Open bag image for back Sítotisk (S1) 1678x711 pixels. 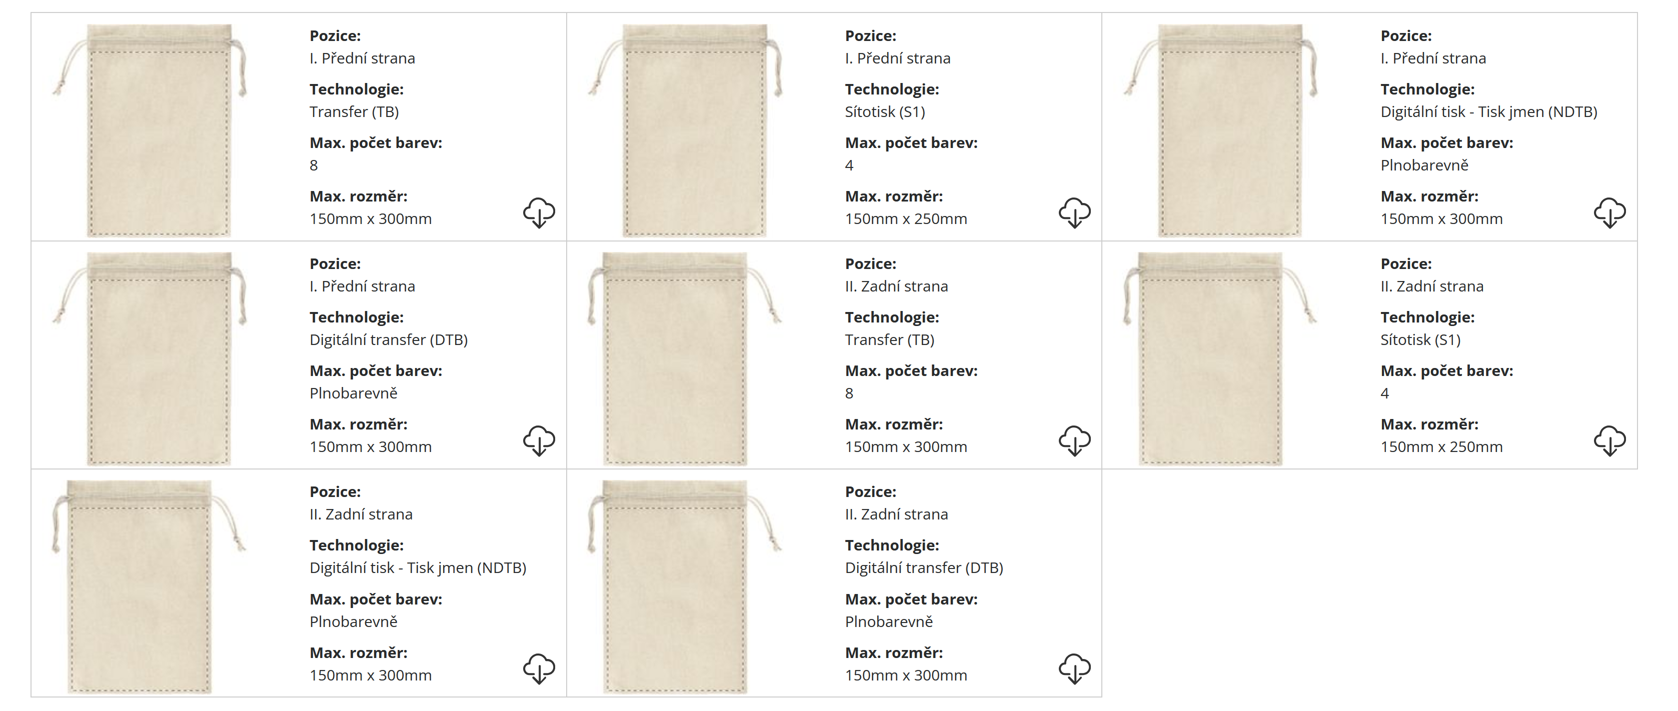[x=1211, y=358]
